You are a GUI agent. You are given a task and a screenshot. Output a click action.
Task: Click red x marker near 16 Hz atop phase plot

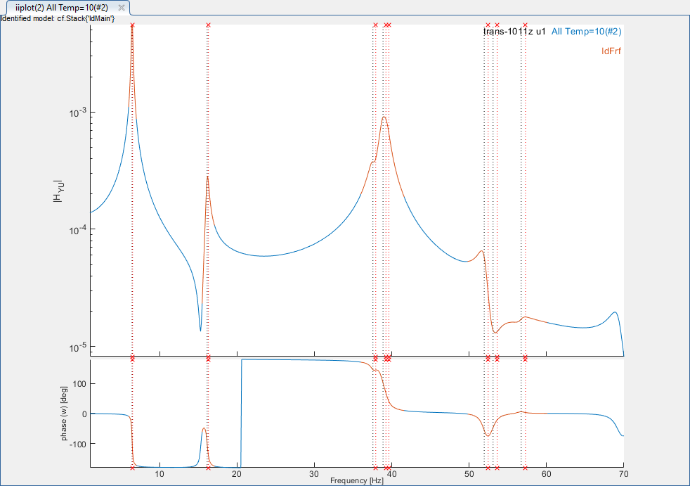208,359
